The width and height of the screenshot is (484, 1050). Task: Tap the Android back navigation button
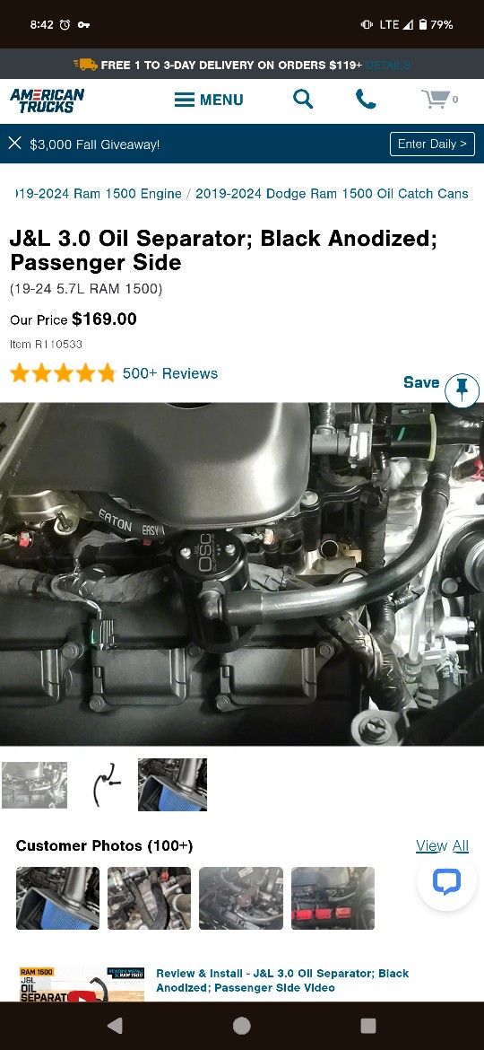click(115, 1025)
